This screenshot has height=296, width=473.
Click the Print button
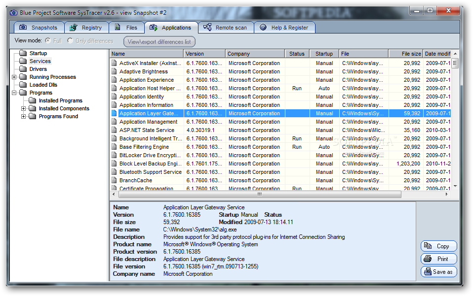(x=439, y=259)
